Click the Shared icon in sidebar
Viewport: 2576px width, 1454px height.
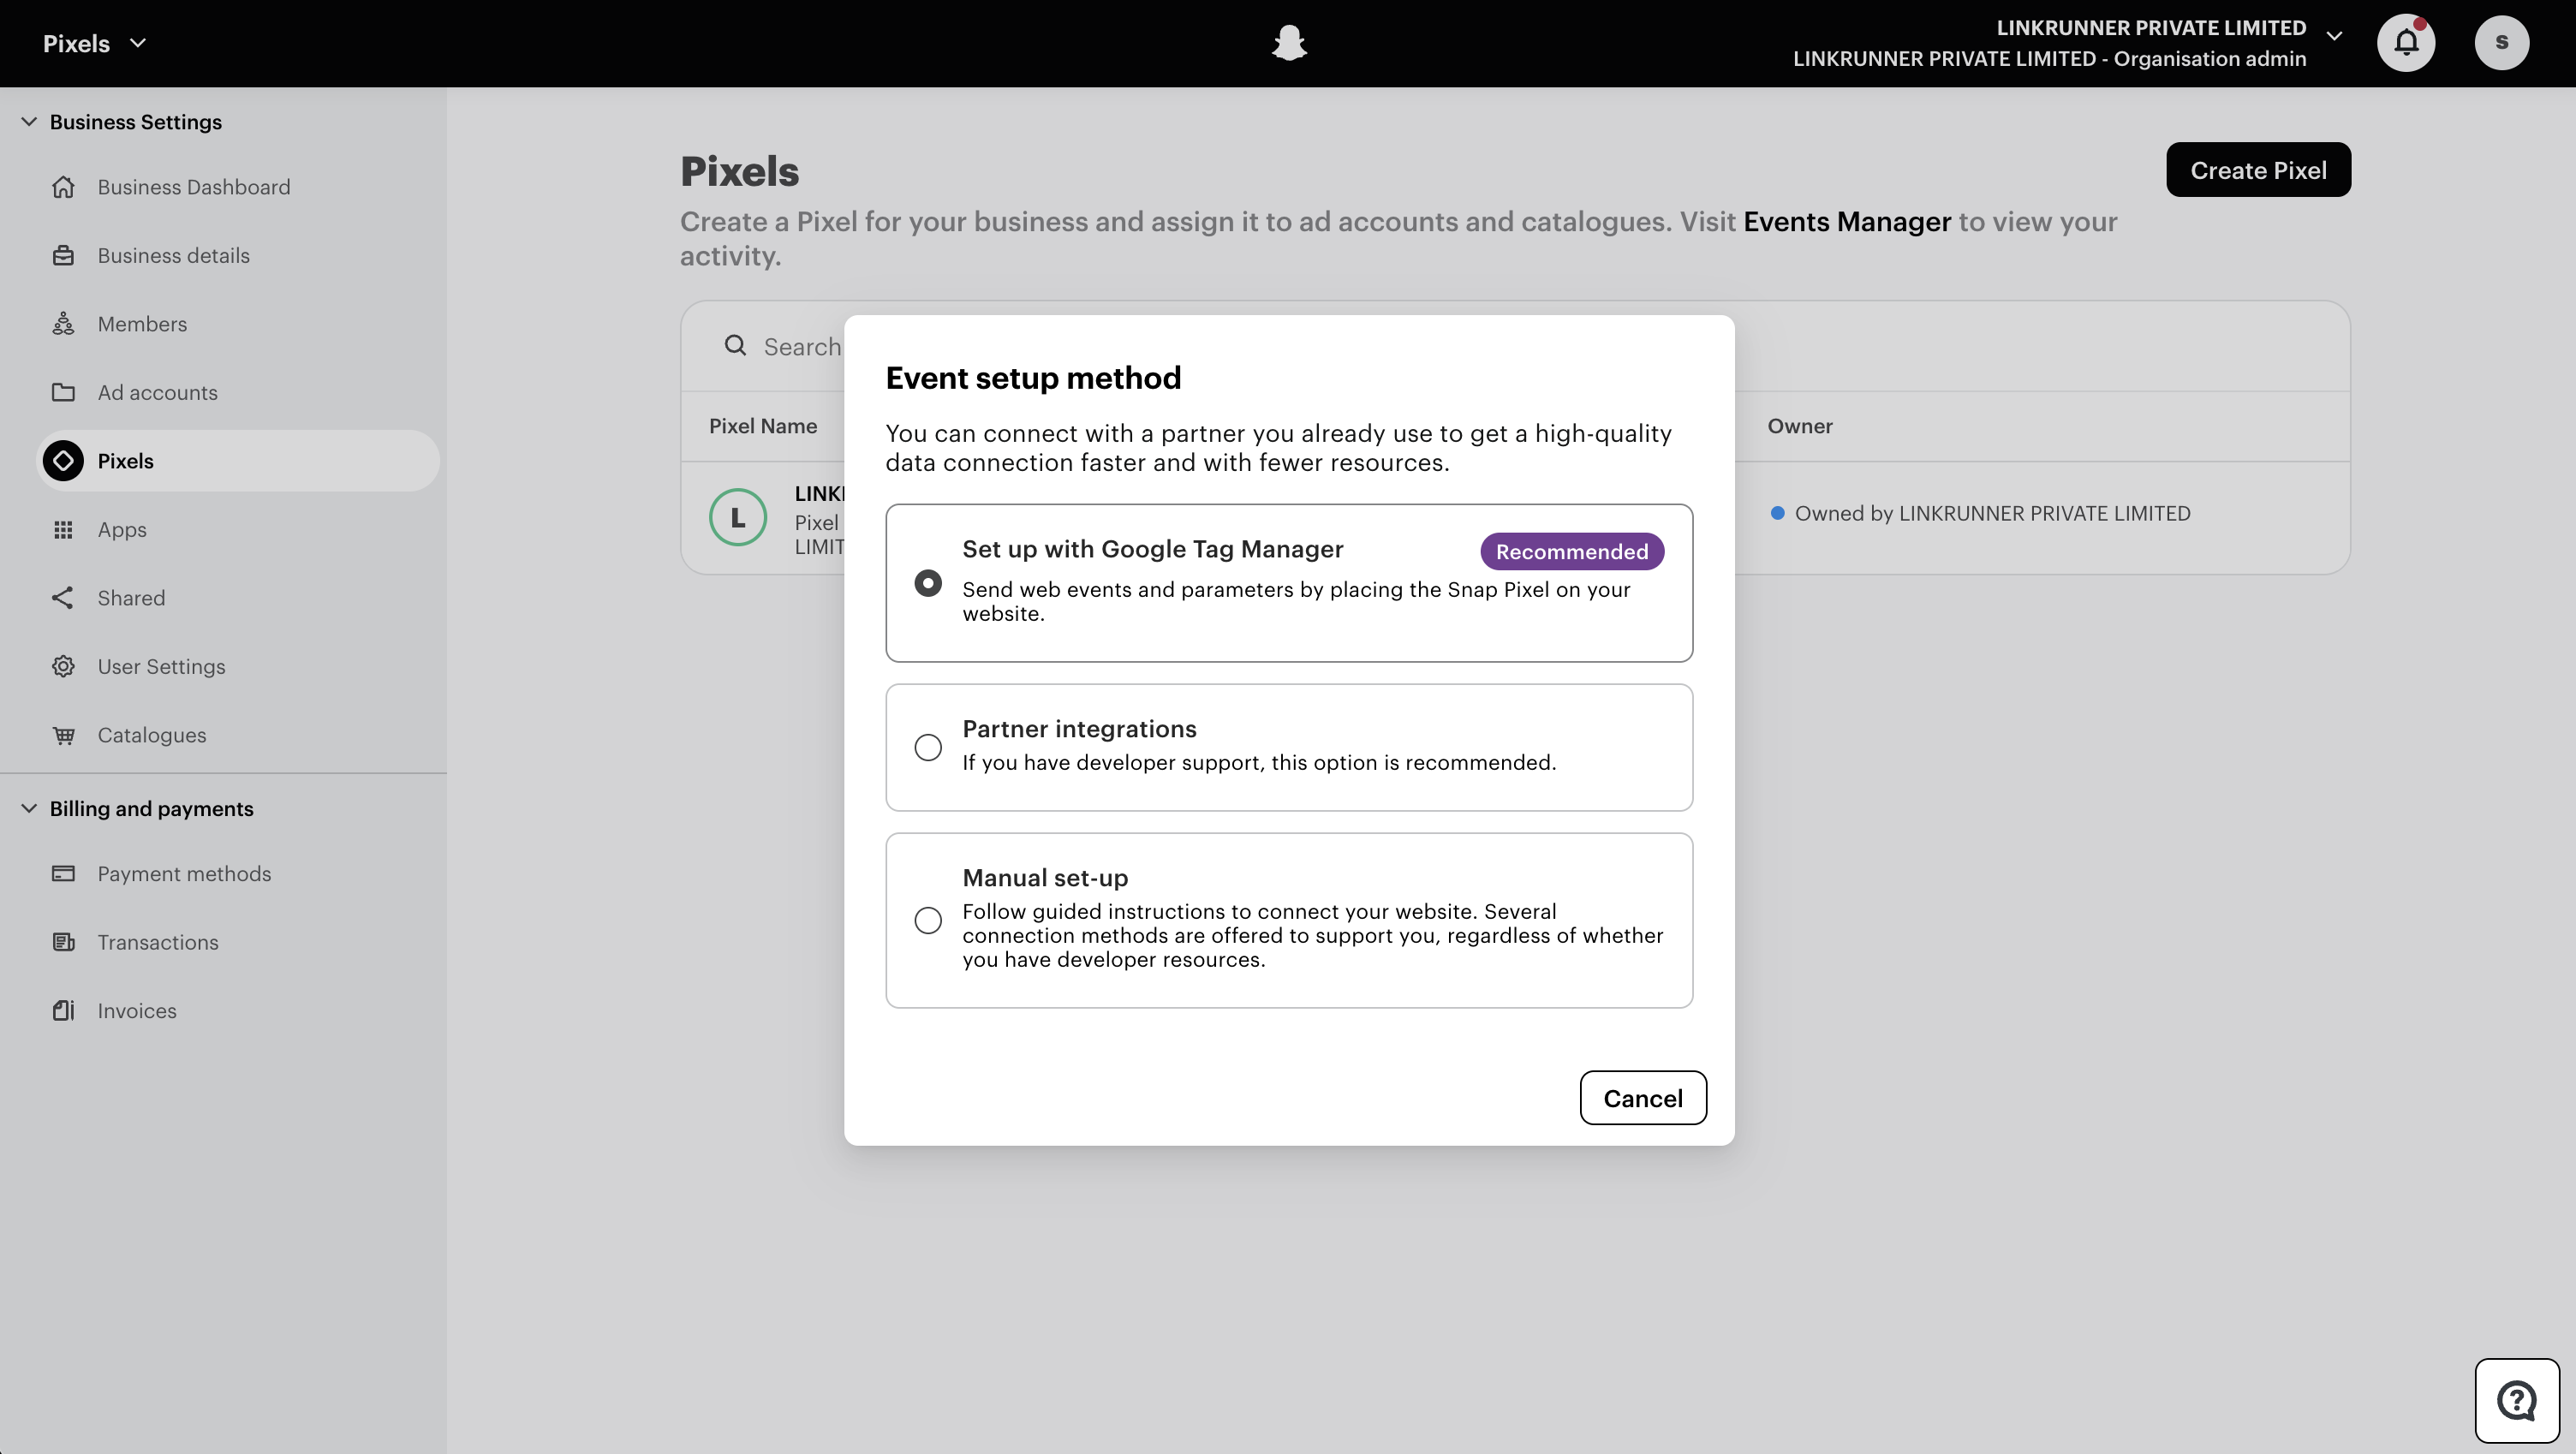pyautogui.click(x=64, y=597)
